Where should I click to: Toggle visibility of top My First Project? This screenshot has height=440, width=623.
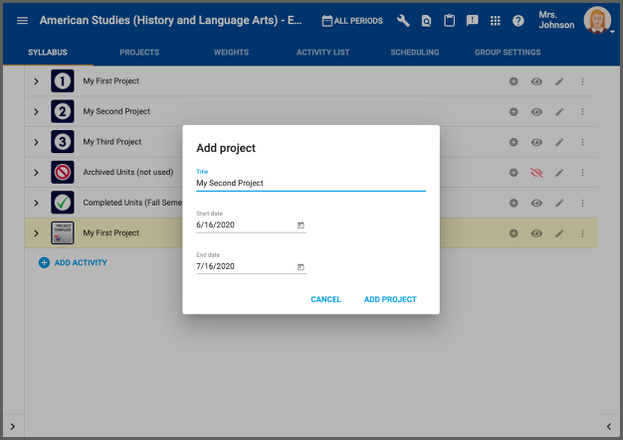(x=536, y=80)
